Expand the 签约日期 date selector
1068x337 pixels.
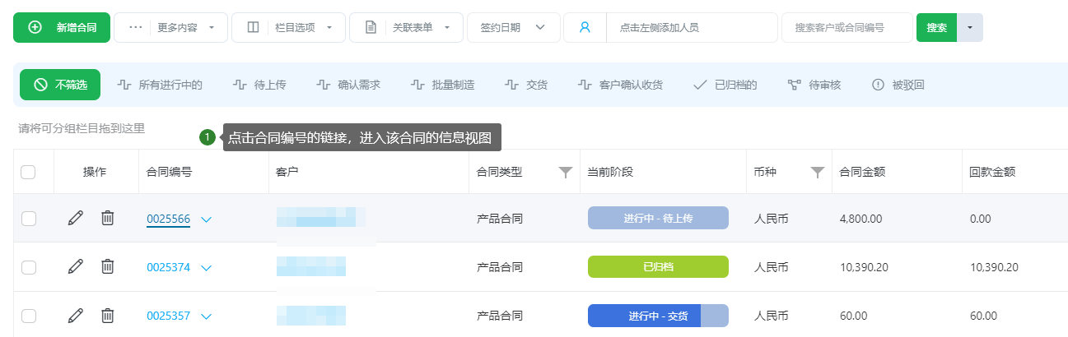[x=512, y=27]
